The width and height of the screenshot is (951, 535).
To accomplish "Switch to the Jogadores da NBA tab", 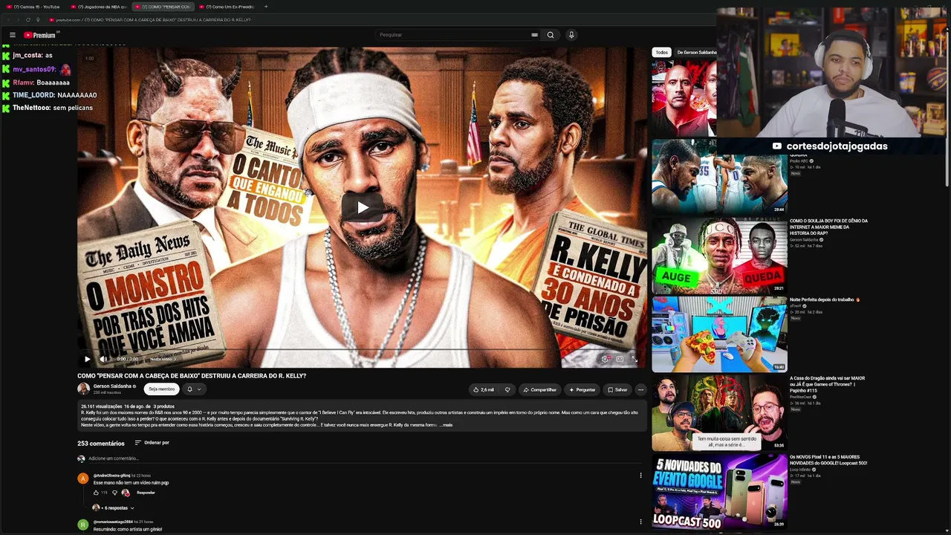I will point(100,7).
